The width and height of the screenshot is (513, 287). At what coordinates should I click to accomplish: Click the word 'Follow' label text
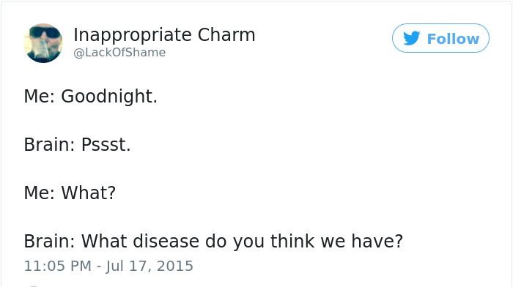[x=453, y=39]
